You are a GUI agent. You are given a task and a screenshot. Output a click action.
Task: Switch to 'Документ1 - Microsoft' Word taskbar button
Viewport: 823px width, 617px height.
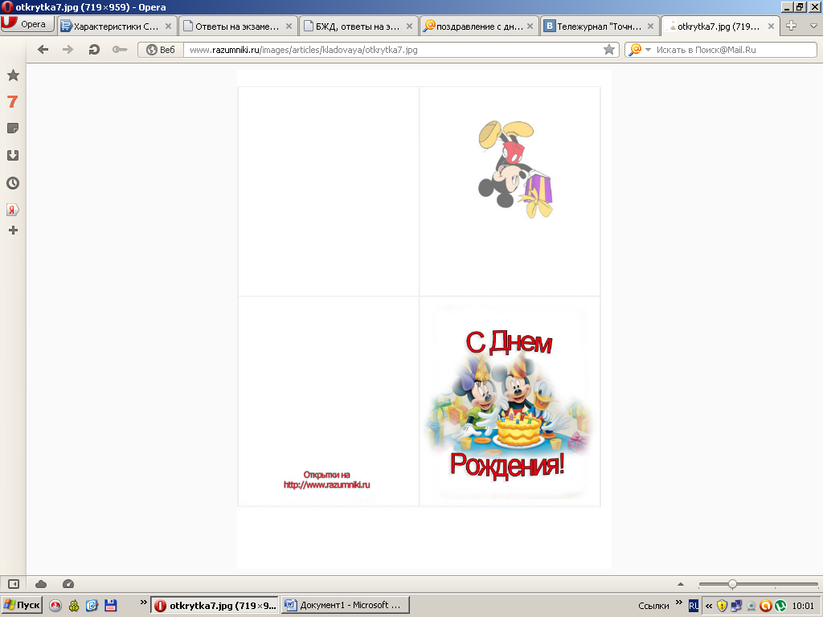[345, 606]
